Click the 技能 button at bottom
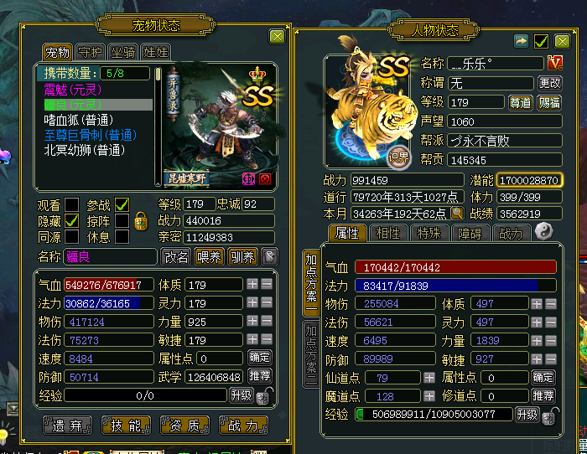The height and width of the screenshot is (454, 587). (126, 426)
